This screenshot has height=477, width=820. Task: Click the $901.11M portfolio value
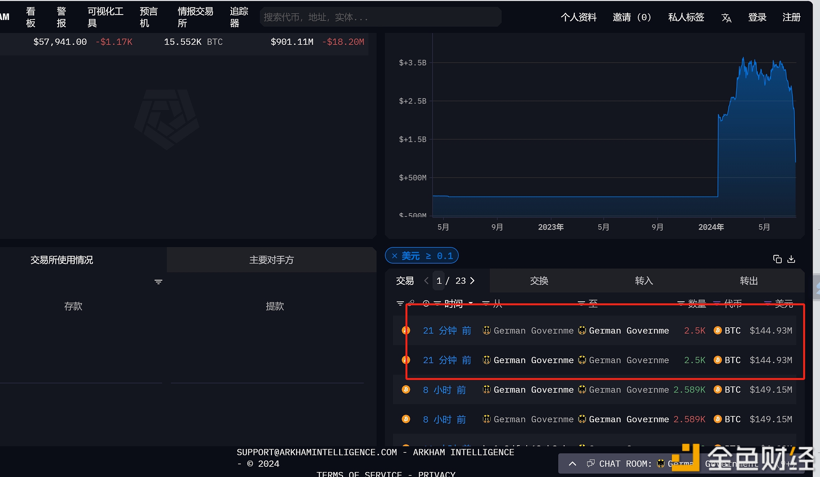coord(292,42)
